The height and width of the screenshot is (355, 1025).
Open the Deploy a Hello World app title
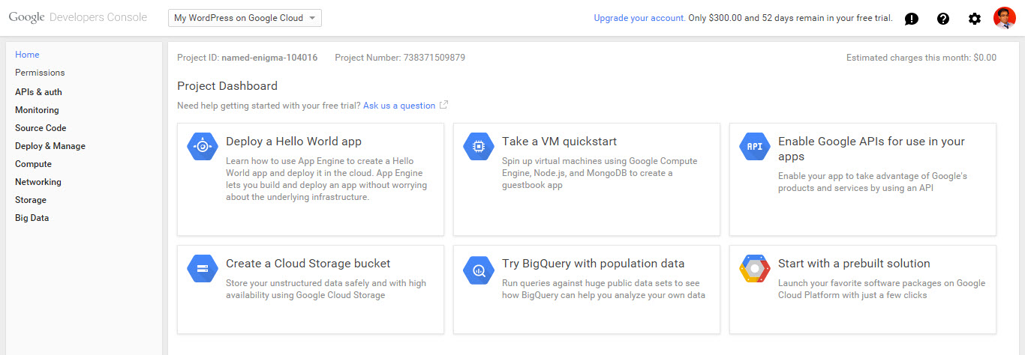[293, 141]
